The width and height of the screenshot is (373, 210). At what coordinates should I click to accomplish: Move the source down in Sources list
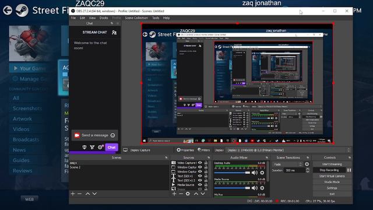tap(203, 194)
